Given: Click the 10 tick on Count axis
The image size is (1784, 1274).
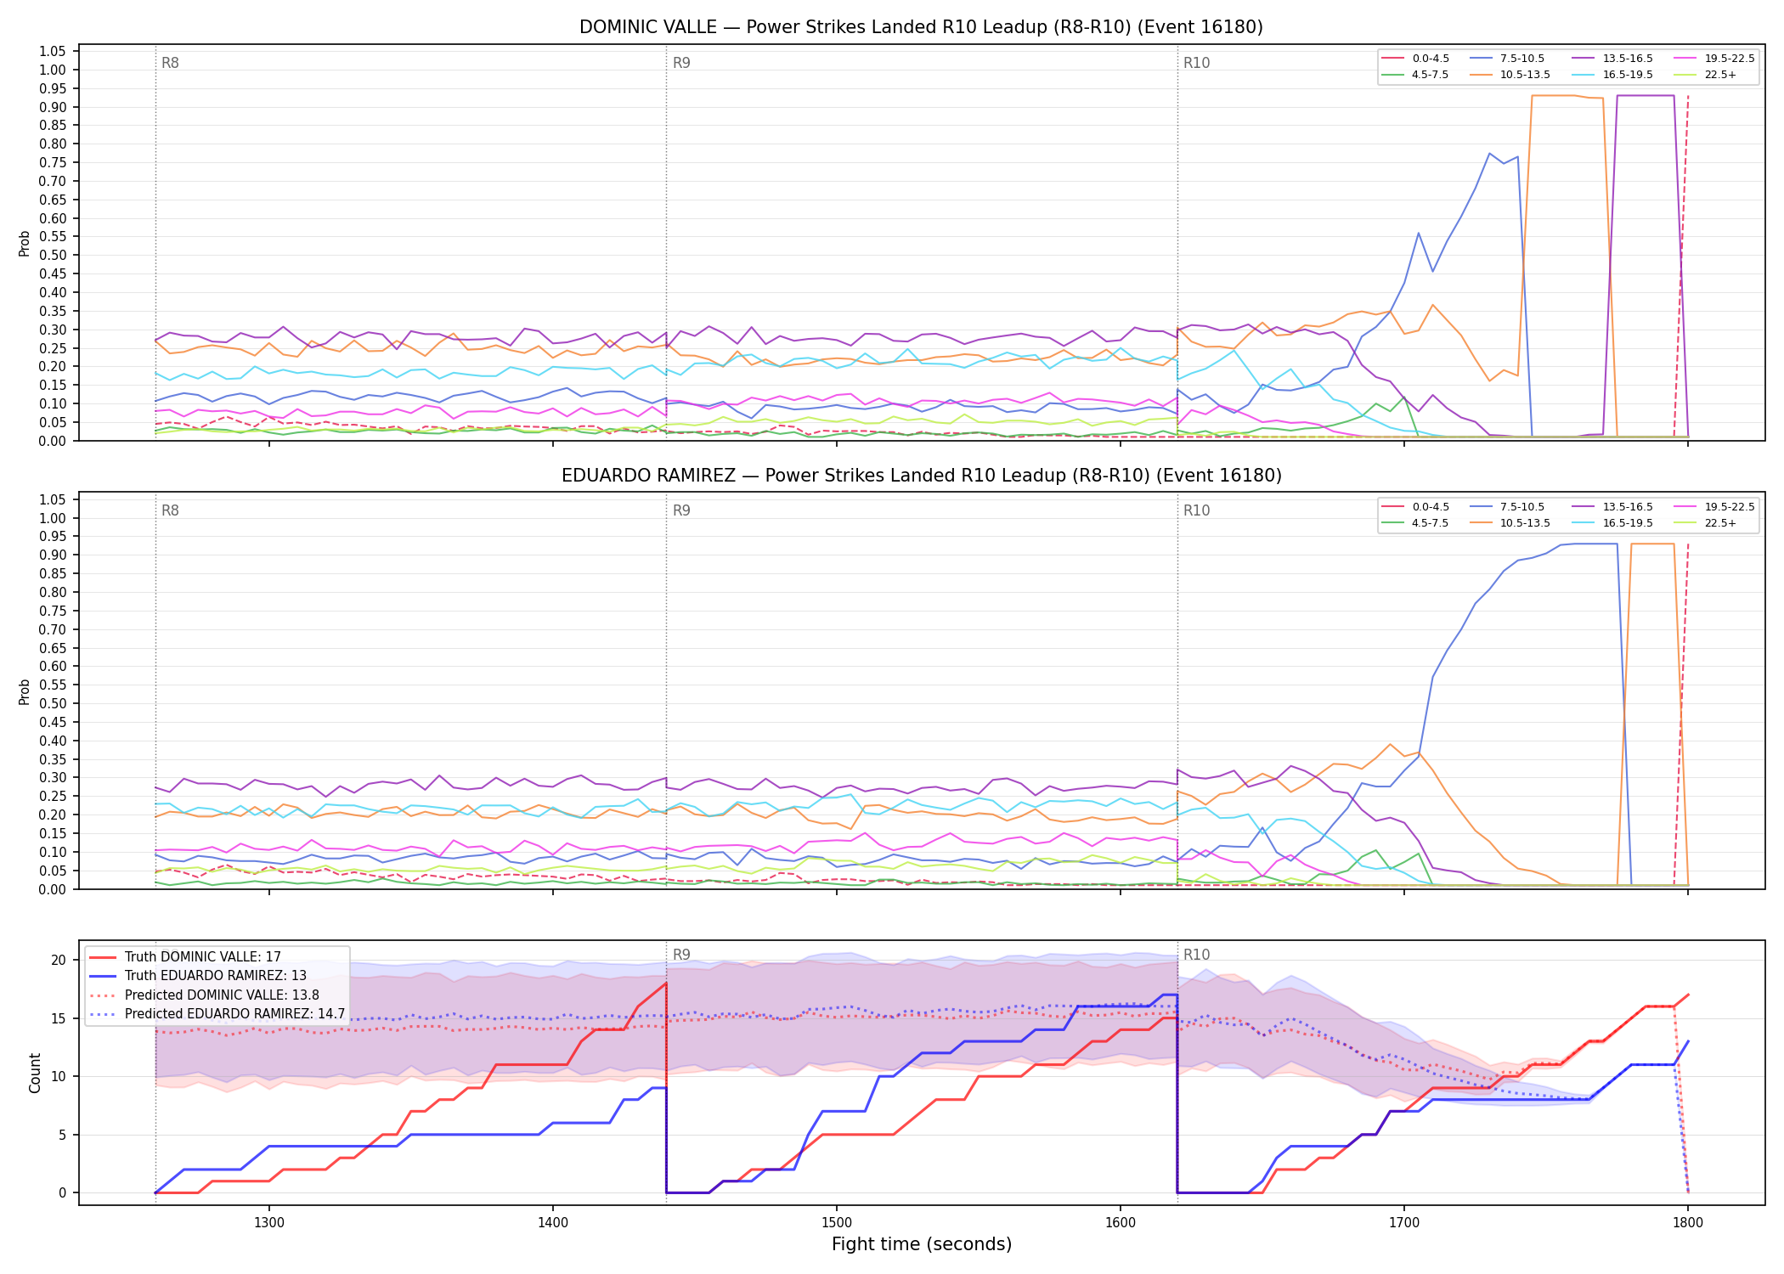Looking at the screenshot, I should 59,1077.
